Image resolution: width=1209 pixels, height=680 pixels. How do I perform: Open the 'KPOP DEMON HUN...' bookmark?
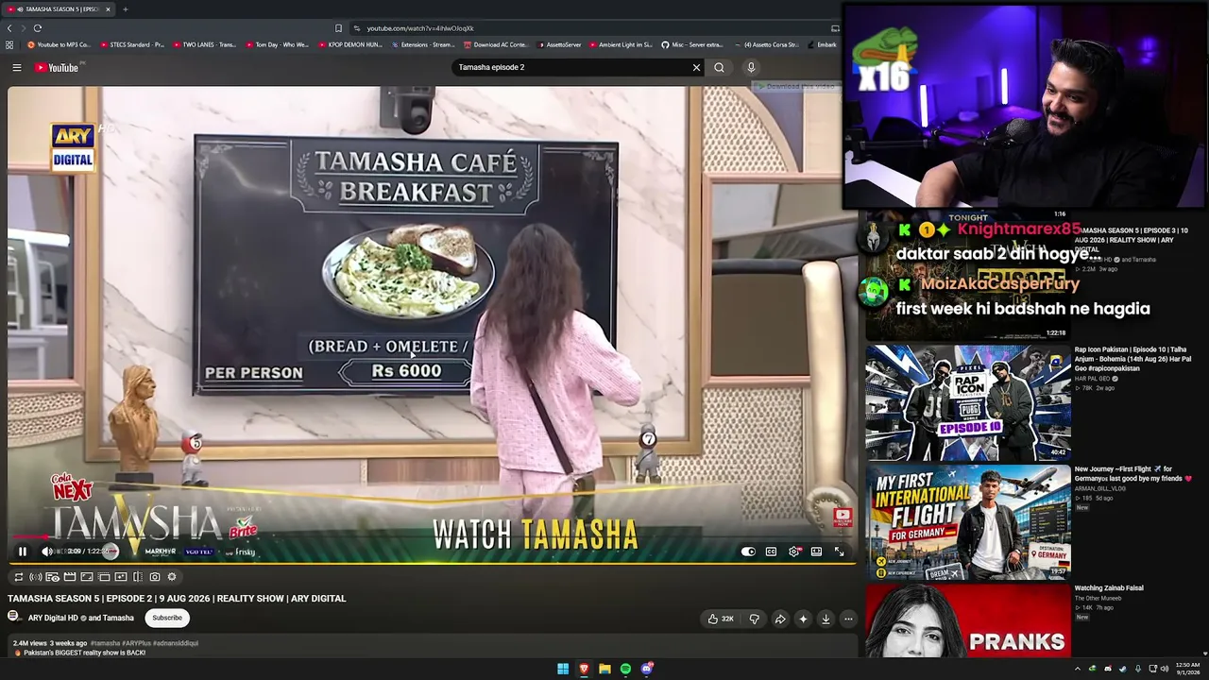click(x=350, y=44)
